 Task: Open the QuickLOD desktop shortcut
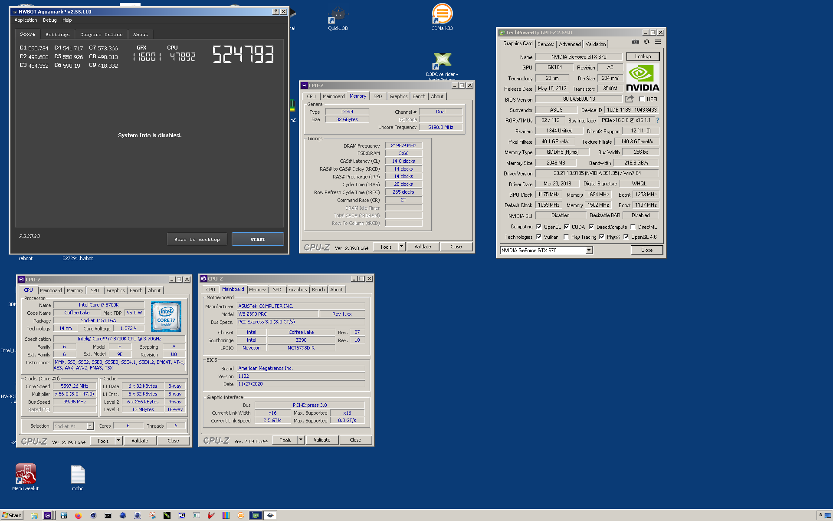pyautogui.click(x=338, y=19)
